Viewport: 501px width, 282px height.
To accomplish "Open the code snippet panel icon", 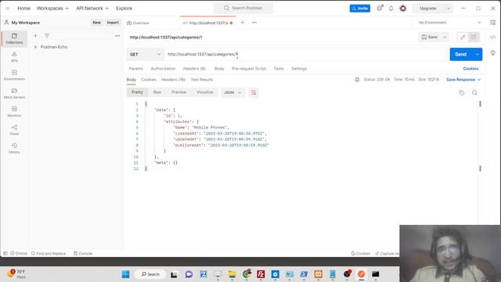I will coord(492,37).
